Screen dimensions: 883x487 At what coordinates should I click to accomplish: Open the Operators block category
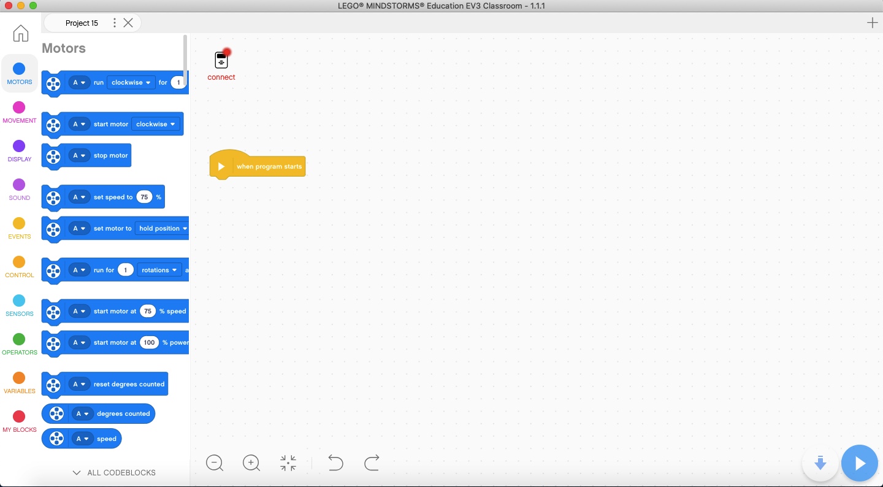point(19,344)
